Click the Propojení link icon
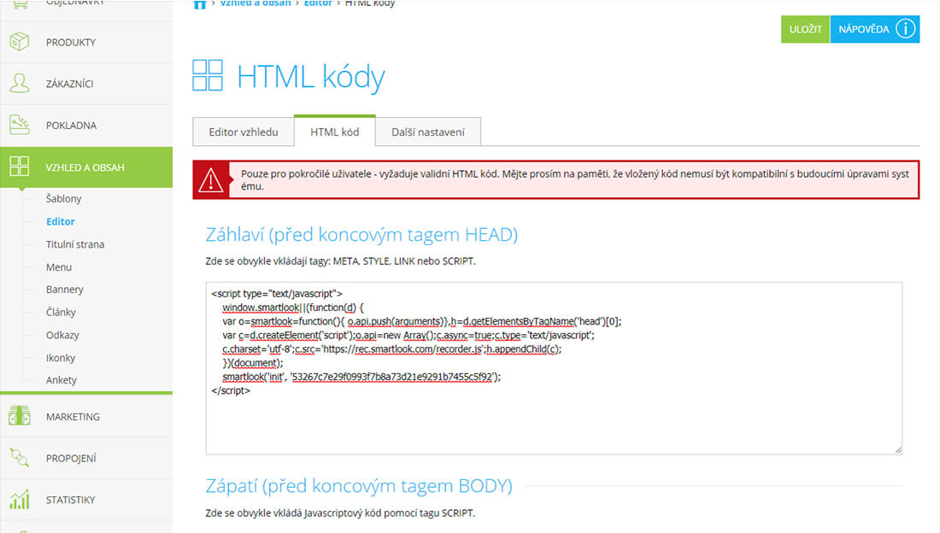 (19, 458)
